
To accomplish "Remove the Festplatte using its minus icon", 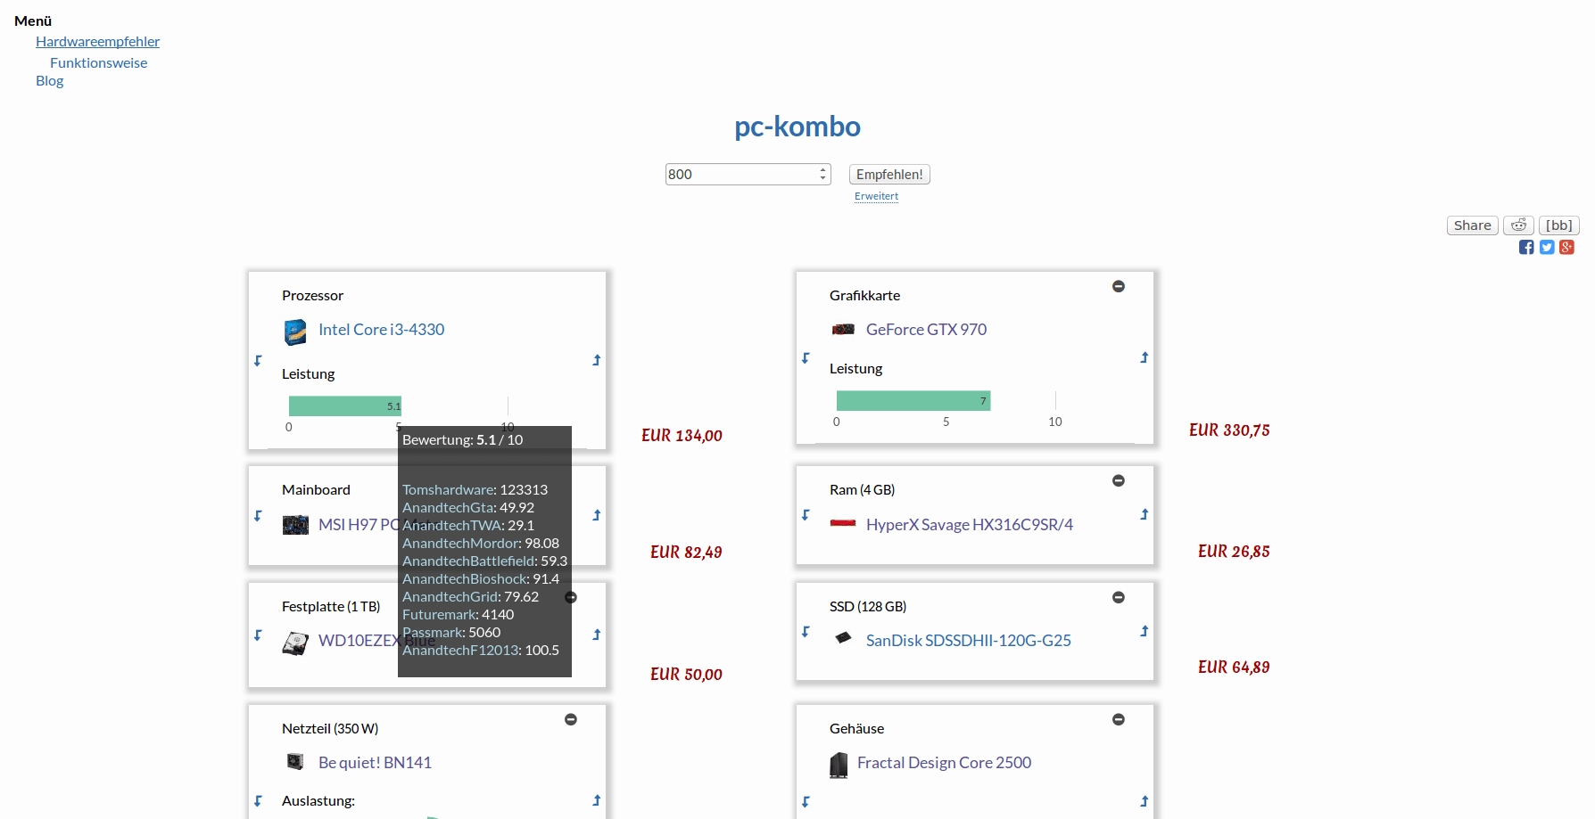I will tap(571, 597).
